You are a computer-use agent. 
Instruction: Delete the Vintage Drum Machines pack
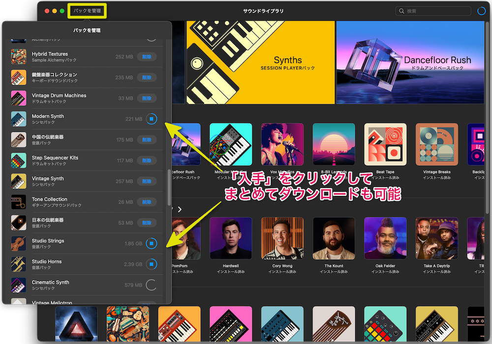point(147,98)
